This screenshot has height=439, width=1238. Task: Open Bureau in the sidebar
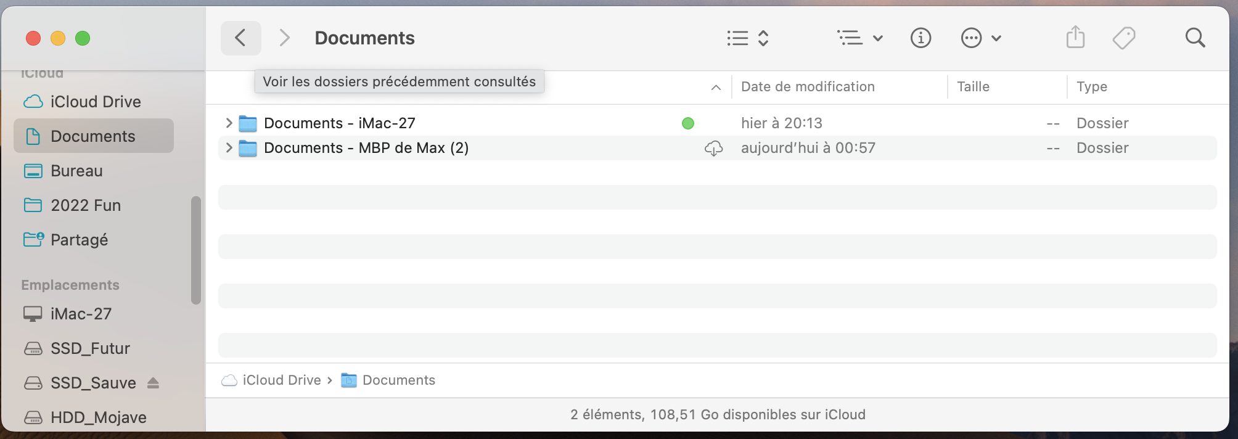tap(76, 171)
